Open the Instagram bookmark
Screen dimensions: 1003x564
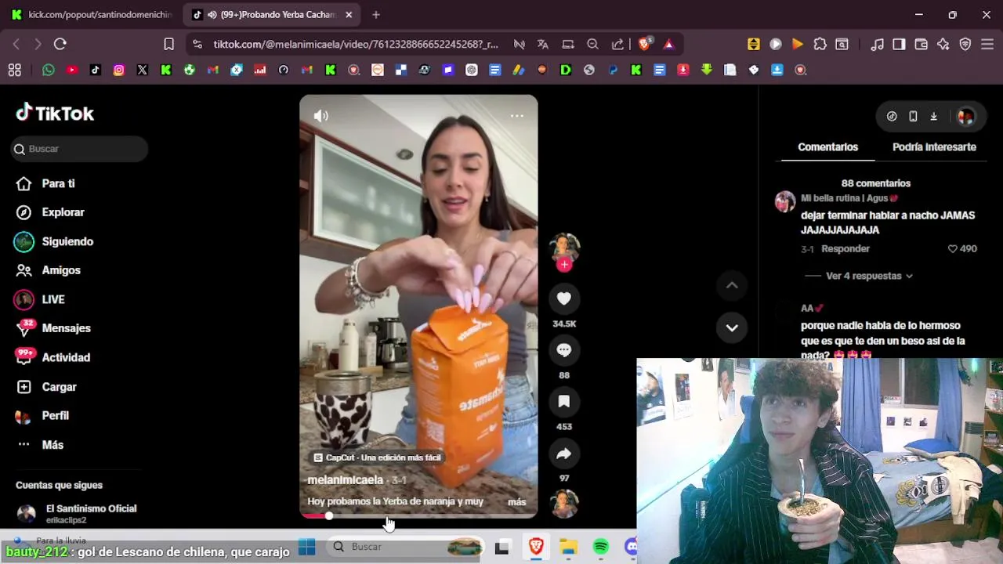click(119, 70)
